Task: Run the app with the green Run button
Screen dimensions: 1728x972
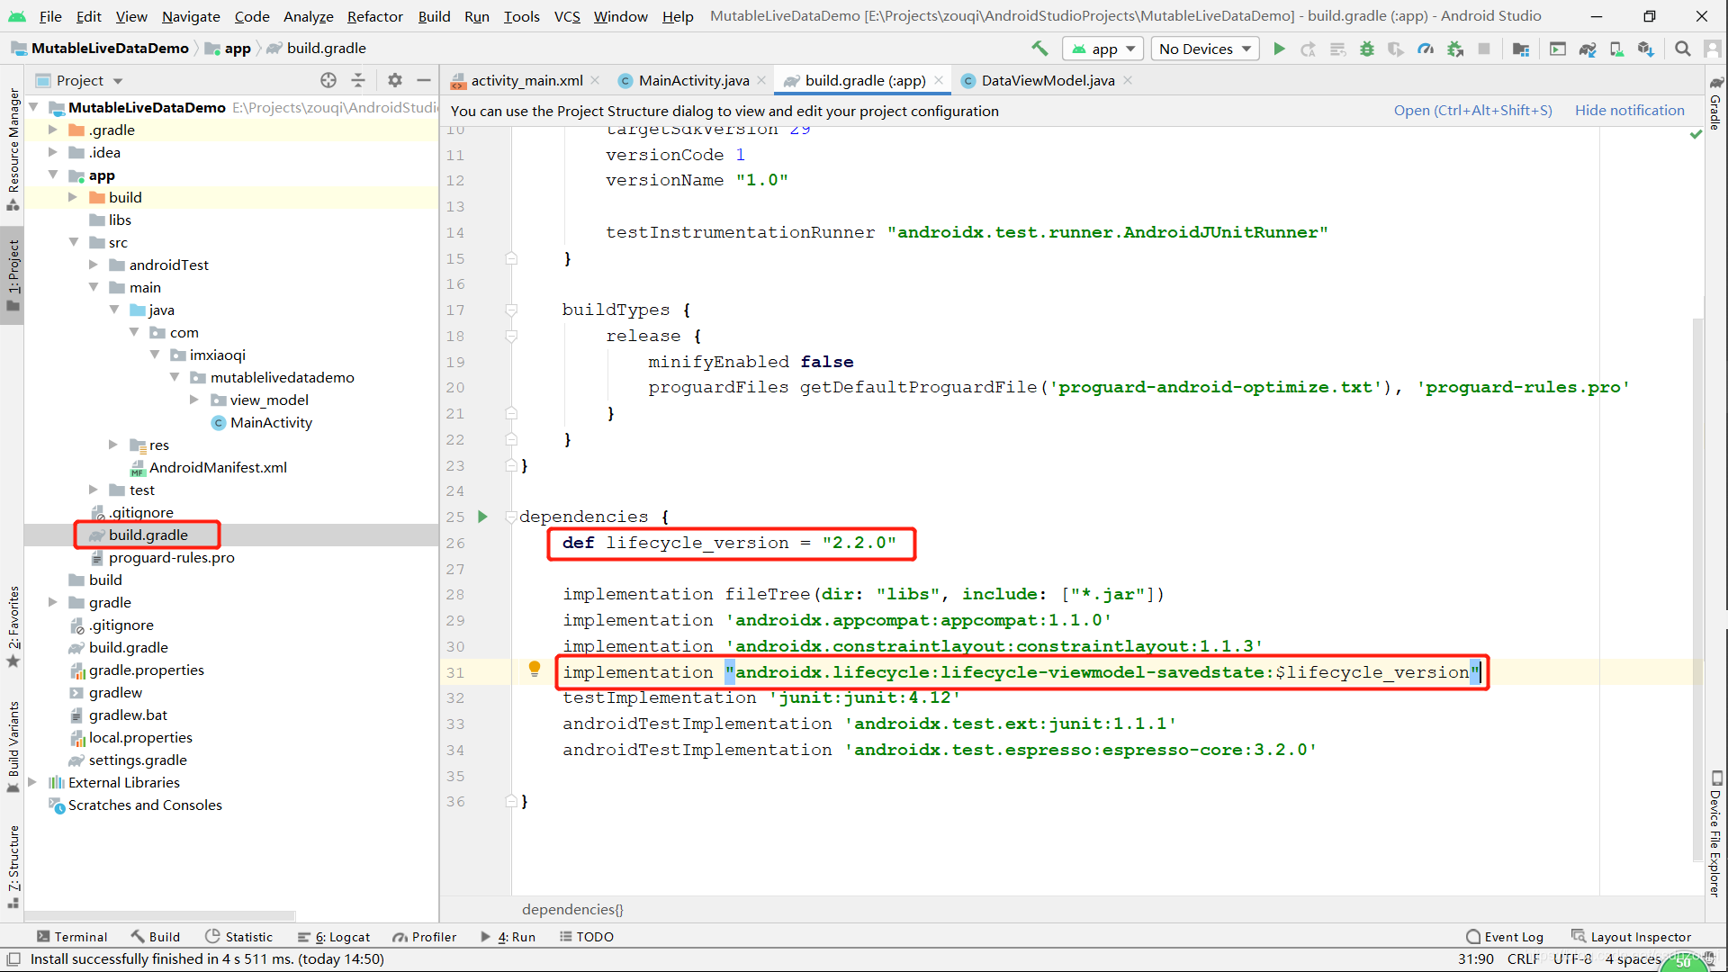Action: 1280,49
